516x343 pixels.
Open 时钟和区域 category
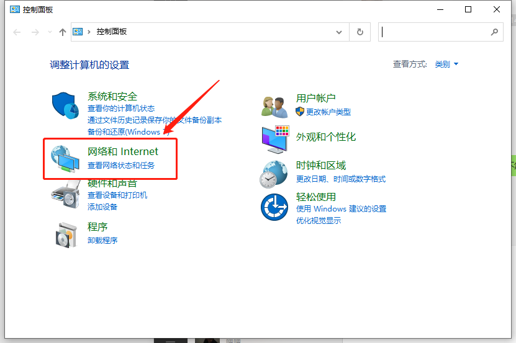tap(321, 165)
